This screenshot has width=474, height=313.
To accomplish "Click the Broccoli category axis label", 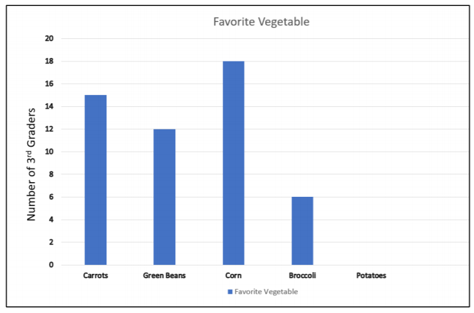I will (x=303, y=276).
